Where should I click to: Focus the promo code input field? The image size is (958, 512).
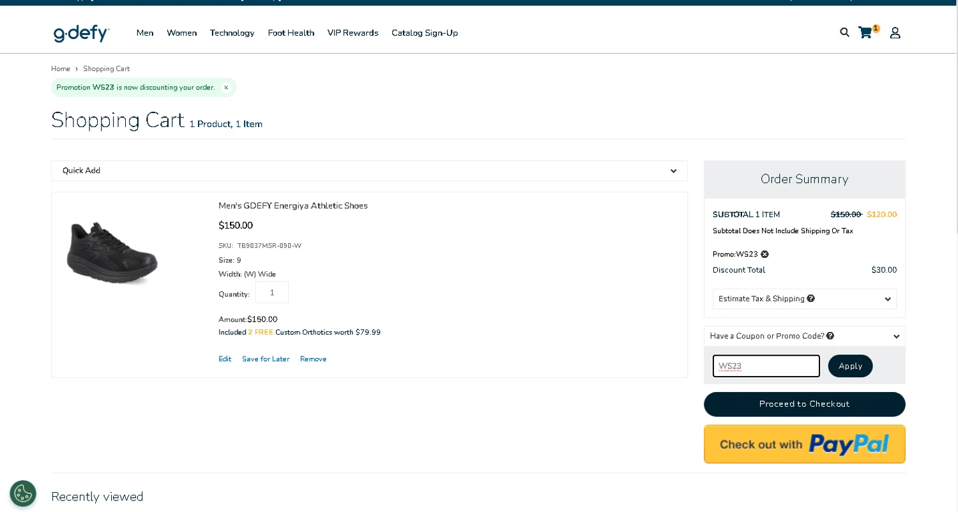pyautogui.click(x=766, y=366)
